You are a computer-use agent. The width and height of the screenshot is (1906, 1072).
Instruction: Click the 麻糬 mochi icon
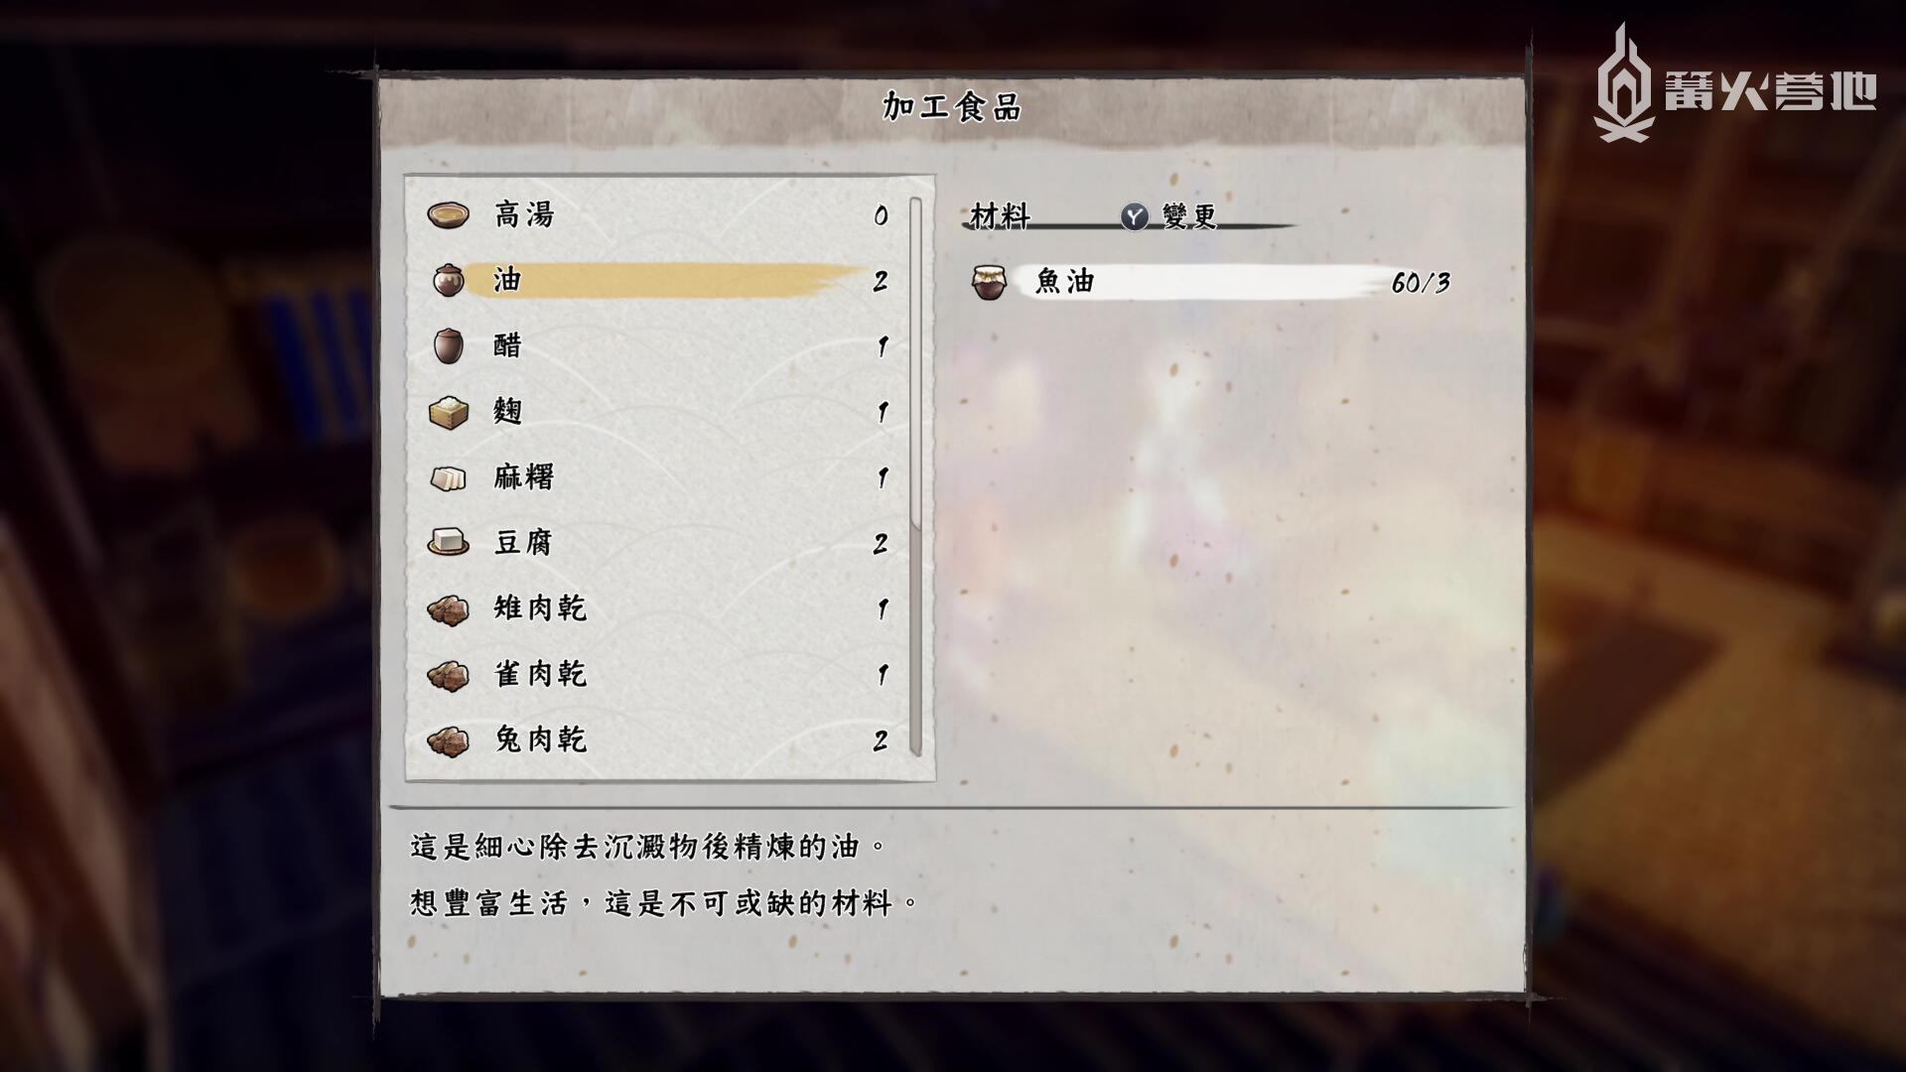coord(448,477)
